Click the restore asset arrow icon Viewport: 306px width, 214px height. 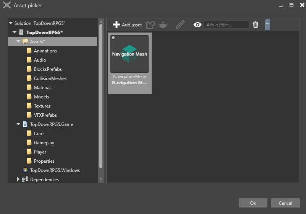click(x=151, y=25)
